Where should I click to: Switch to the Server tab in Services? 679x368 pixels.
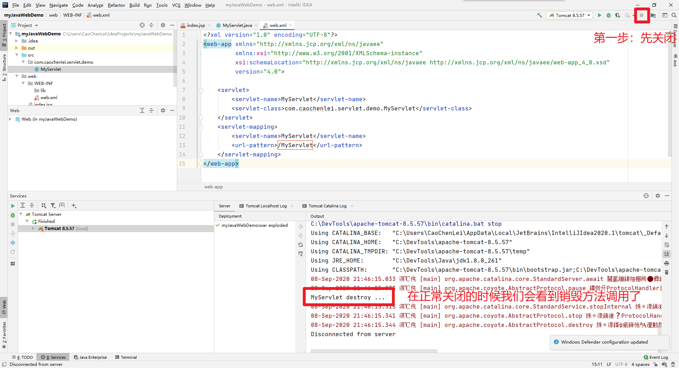[x=224, y=206]
